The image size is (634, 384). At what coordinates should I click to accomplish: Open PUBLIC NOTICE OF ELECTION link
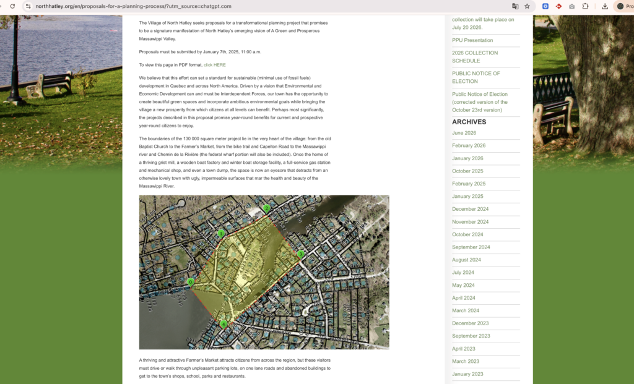click(x=476, y=77)
